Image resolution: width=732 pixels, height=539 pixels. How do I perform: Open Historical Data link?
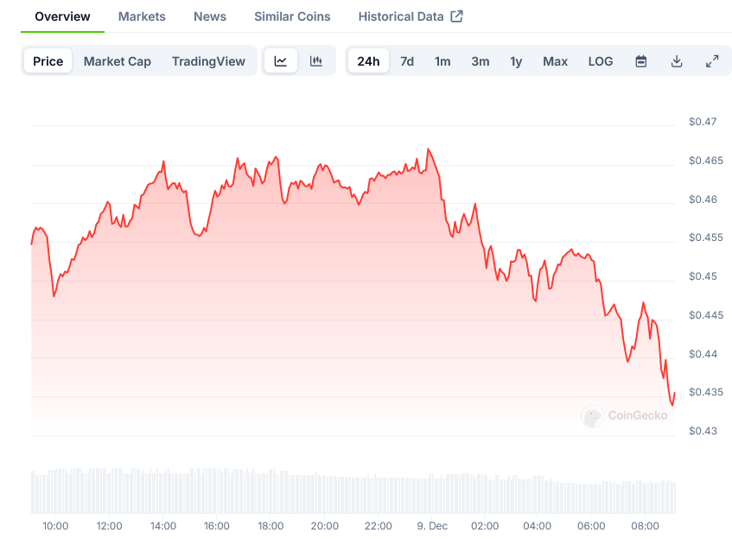click(x=401, y=16)
